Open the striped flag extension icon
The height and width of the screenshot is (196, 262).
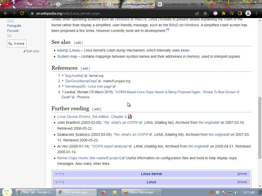coord(215,13)
